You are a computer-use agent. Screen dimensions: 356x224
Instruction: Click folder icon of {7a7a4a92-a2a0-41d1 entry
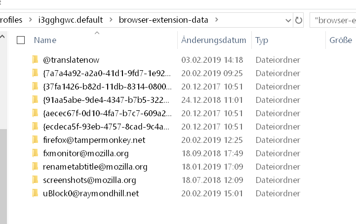tap(35, 73)
